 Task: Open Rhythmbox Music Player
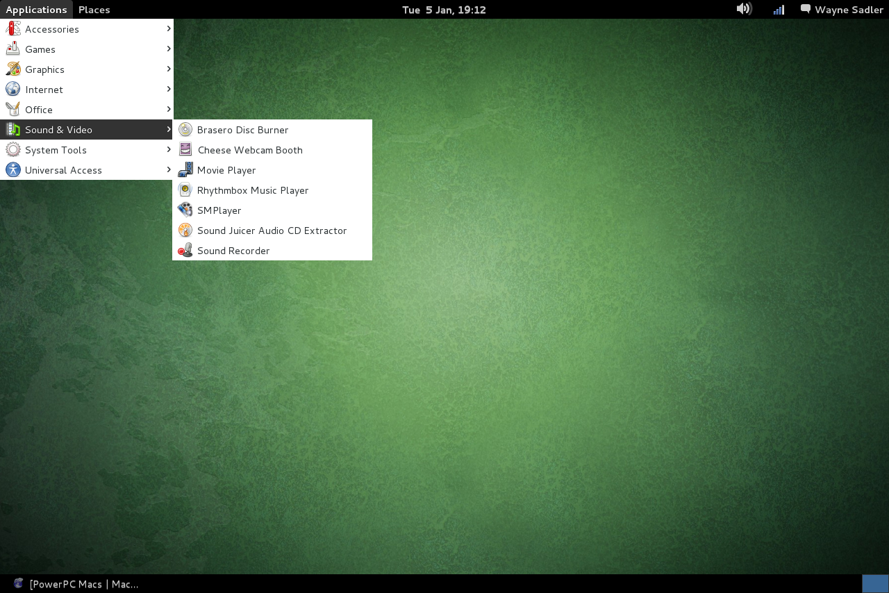pyautogui.click(x=253, y=190)
